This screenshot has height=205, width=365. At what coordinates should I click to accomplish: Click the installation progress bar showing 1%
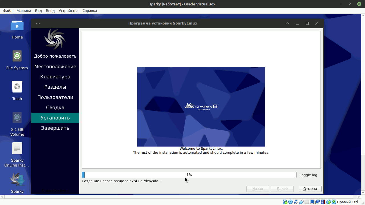point(189,175)
